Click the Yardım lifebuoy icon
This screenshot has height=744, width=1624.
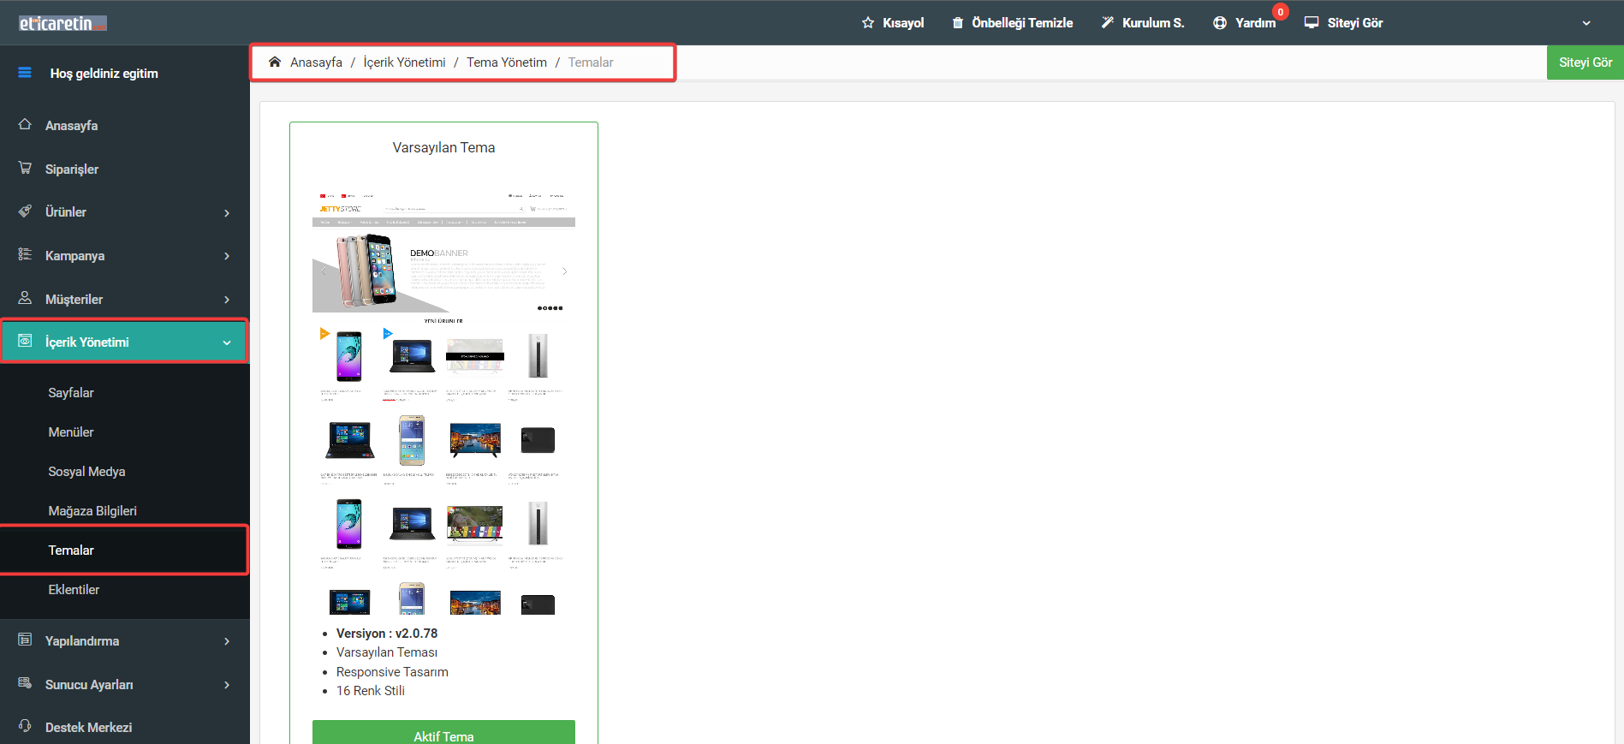click(x=1220, y=23)
